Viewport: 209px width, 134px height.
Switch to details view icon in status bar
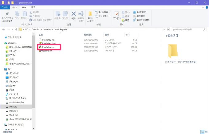[203, 132]
